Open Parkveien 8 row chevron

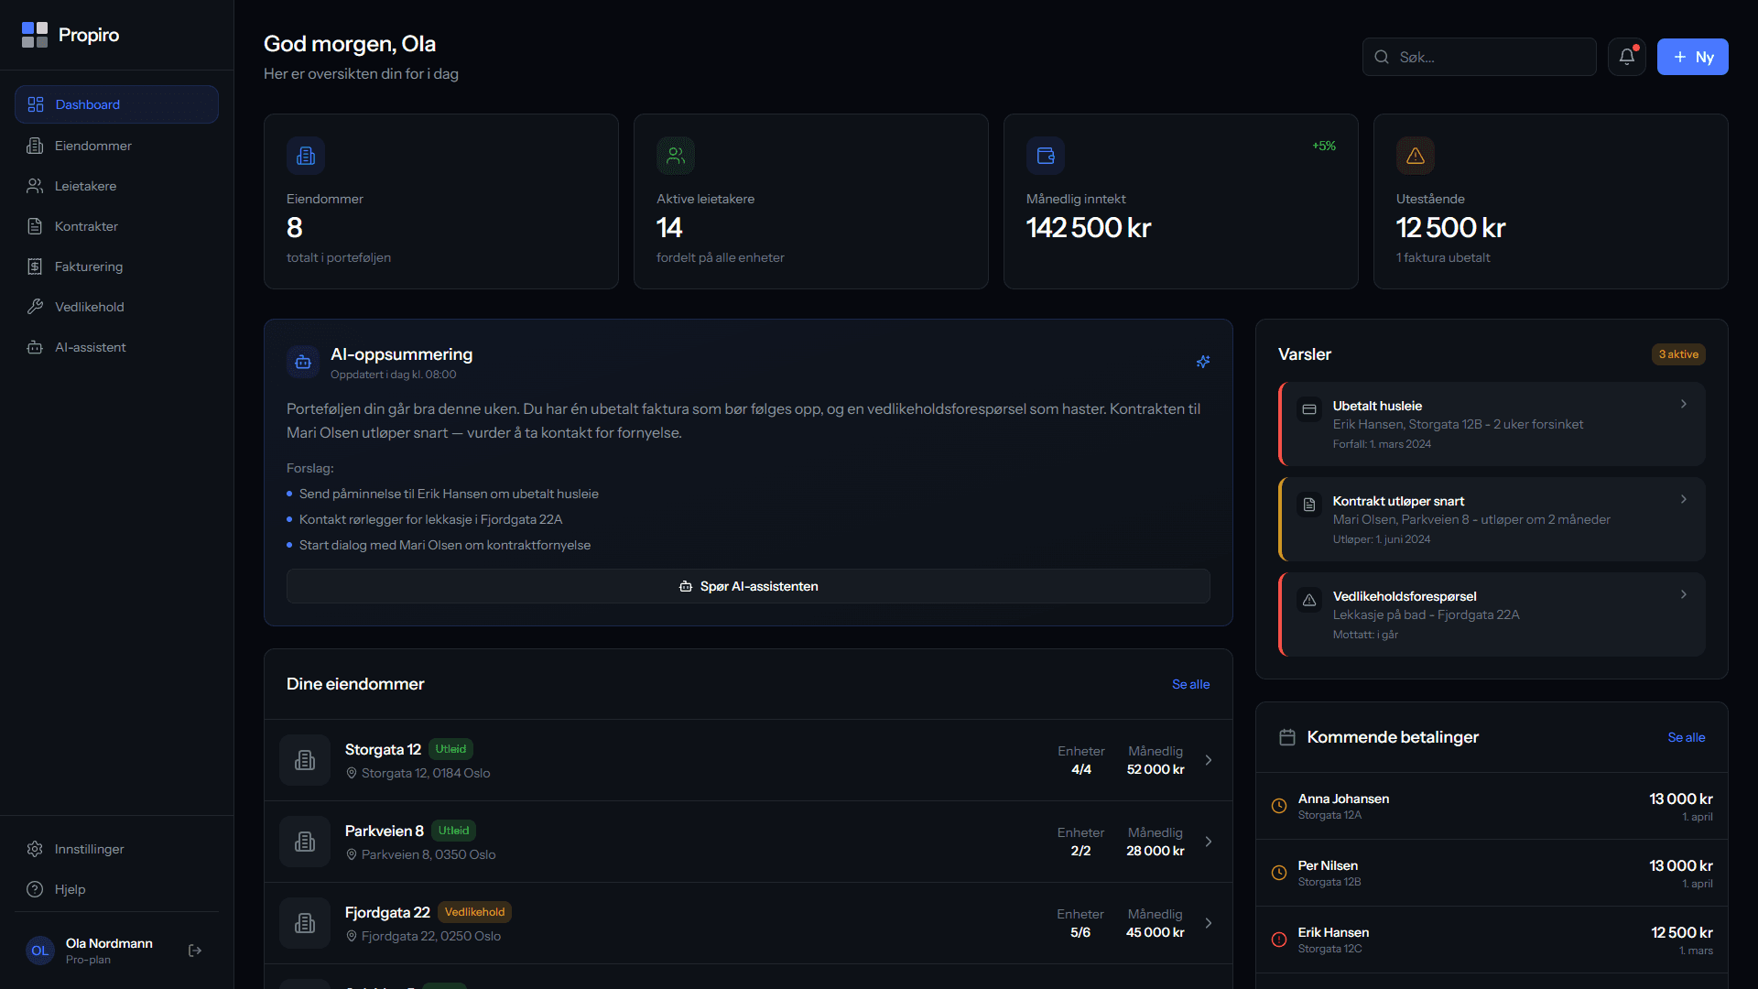pos(1209,842)
